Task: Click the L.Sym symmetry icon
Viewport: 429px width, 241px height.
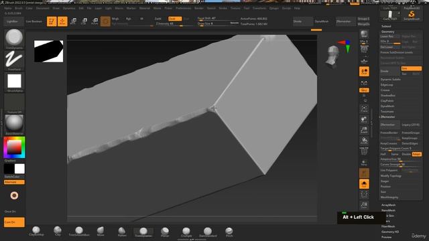Action: tap(364, 82)
